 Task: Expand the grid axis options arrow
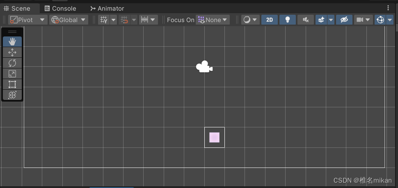114,20
